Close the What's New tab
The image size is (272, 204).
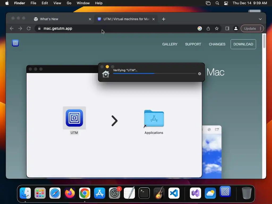pyautogui.click(x=90, y=19)
